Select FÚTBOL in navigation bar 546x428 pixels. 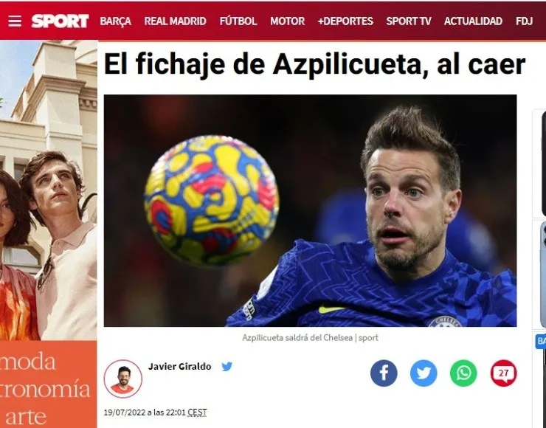pos(238,21)
